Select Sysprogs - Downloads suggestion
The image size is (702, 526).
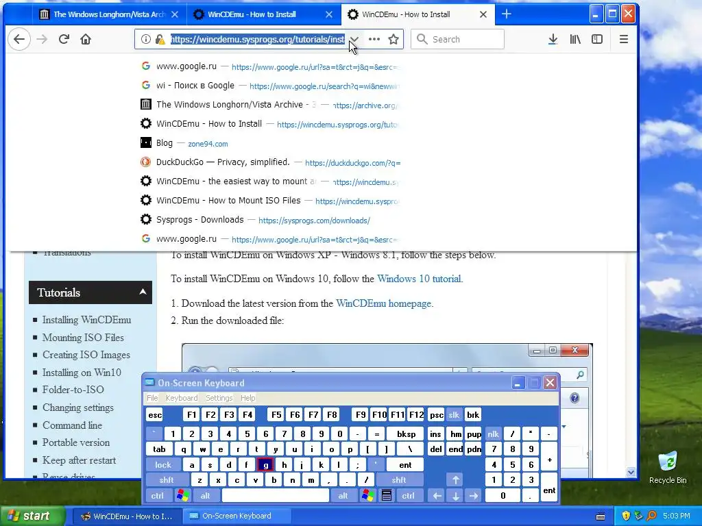pyautogui.click(x=269, y=220)
